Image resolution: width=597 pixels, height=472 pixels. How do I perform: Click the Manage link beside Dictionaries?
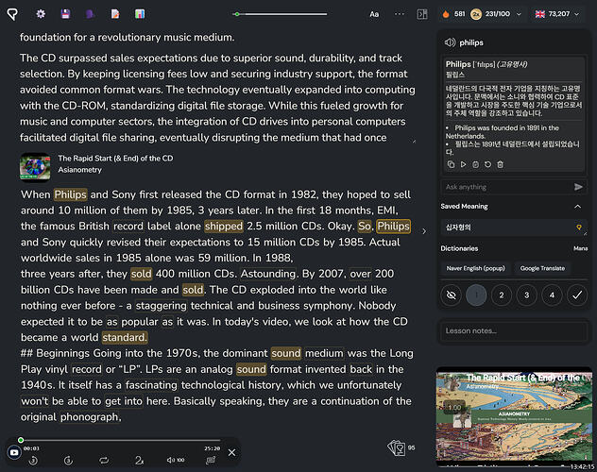[x=580, y=248]
